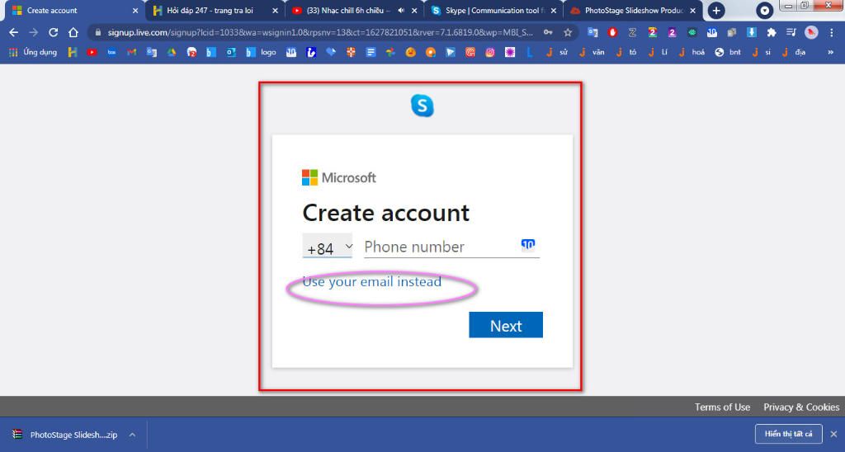Open the PhotoStage Slidesh...zip download
This screenshot has width=845, height=452.
(x=64, y=435)
